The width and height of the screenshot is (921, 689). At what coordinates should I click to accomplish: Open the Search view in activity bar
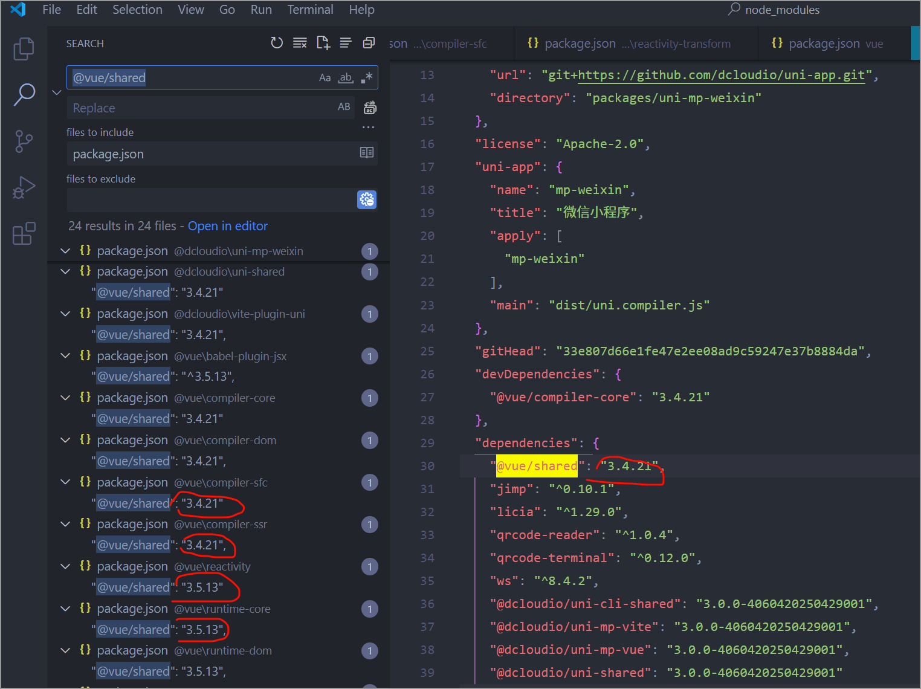click(24, 95)
